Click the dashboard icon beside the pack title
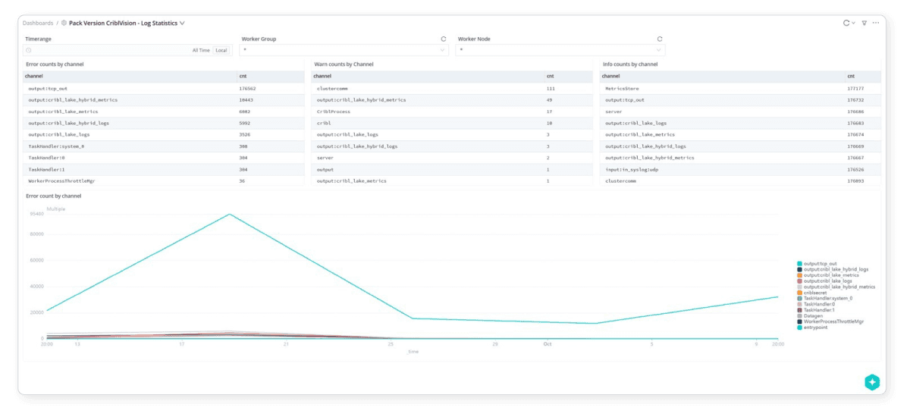The width and height of the screenshot is (910, 417). coord(64,24)
